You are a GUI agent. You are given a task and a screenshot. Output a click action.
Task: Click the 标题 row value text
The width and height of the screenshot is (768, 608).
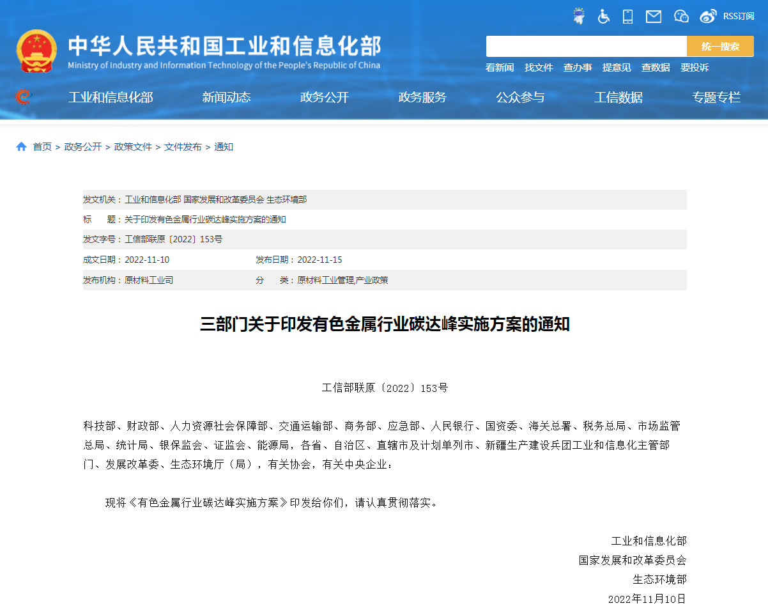tap(205, 220)
